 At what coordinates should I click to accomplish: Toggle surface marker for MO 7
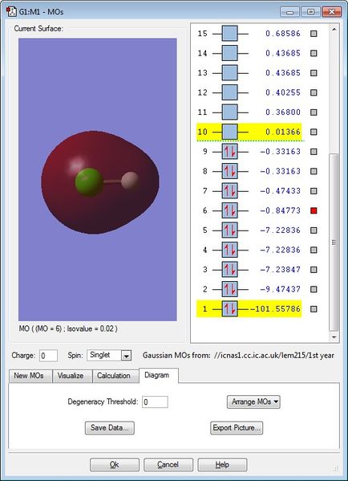(314, 191)
